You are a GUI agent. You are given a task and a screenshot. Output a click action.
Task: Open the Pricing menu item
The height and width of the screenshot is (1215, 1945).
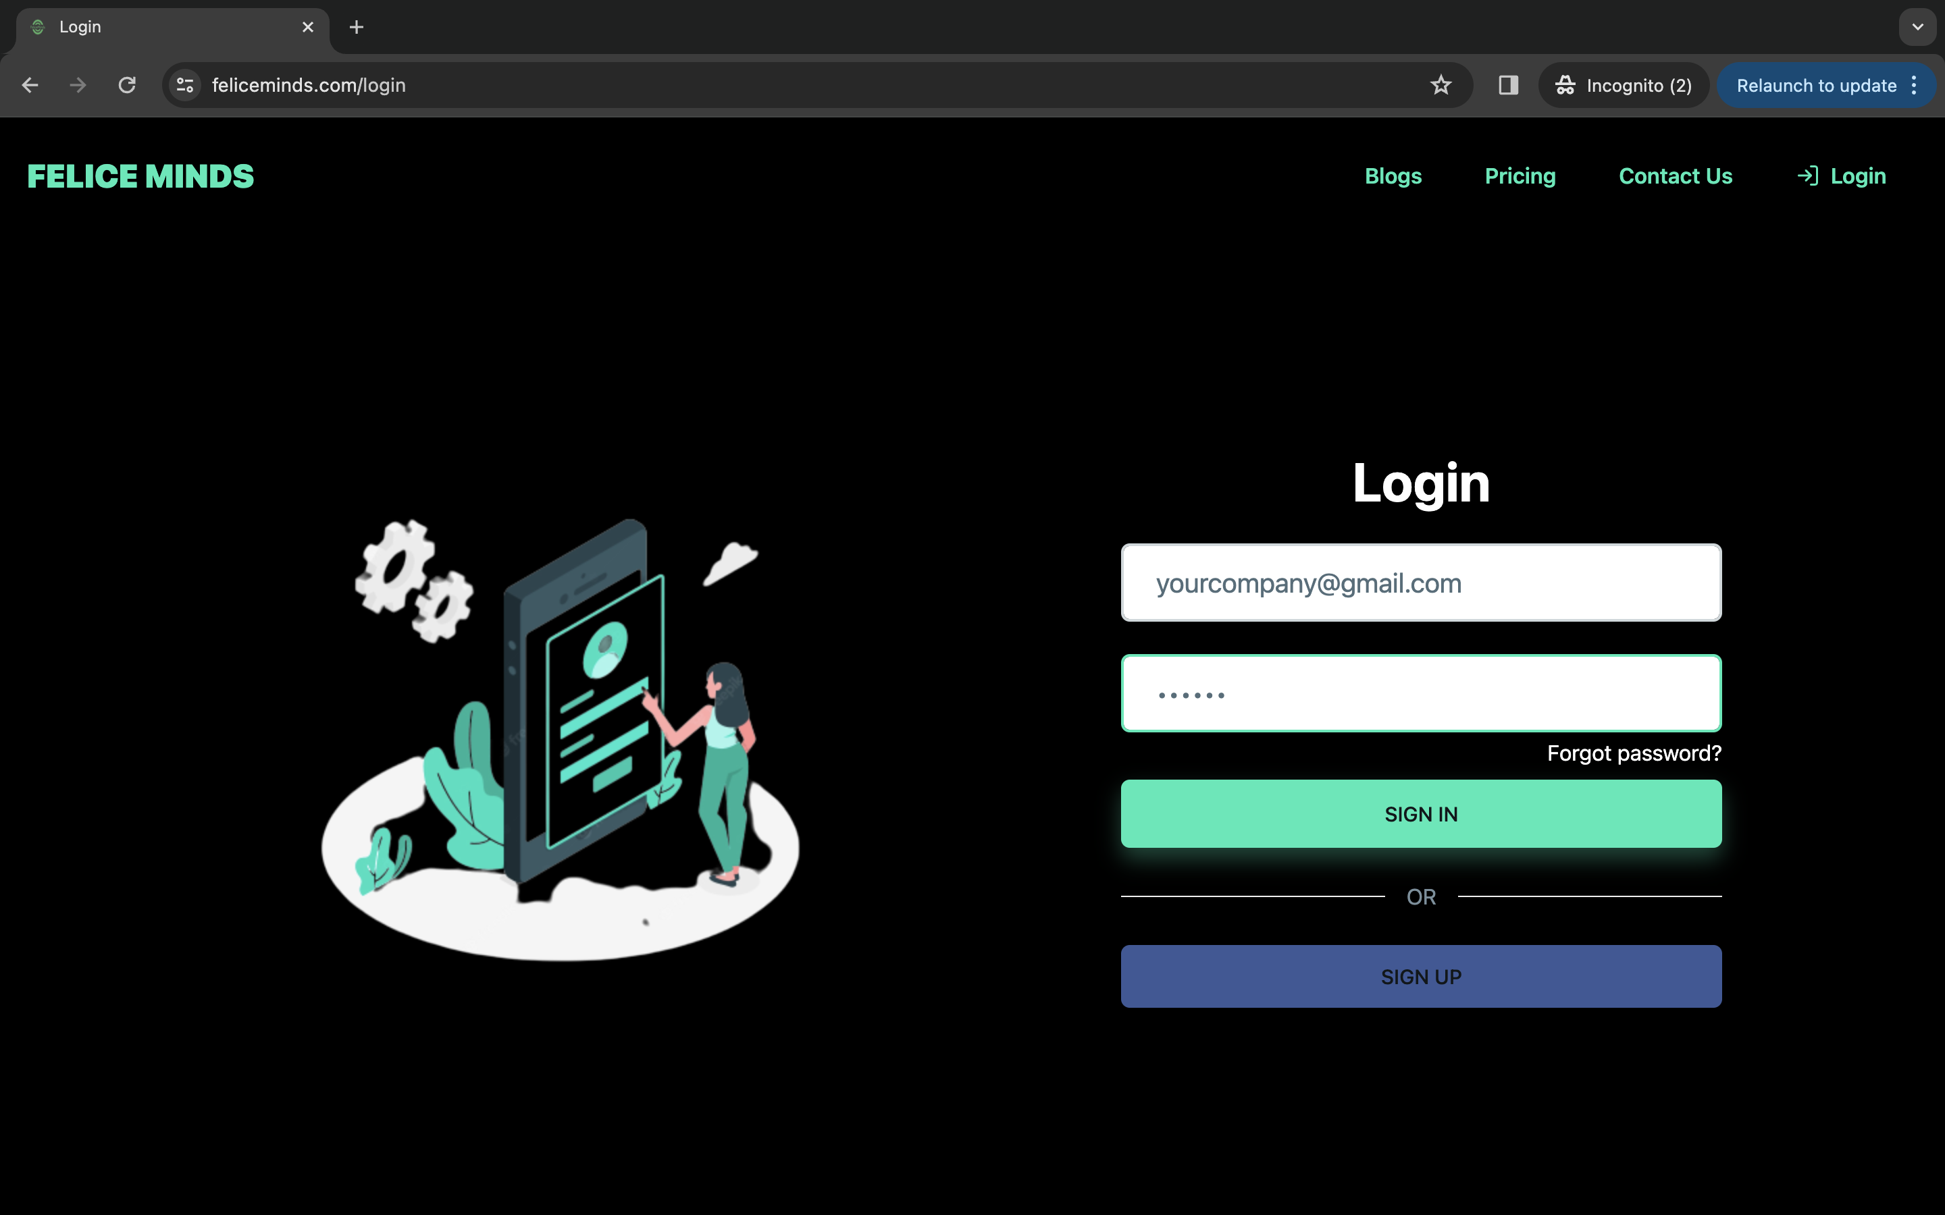tap(1520, 176)
